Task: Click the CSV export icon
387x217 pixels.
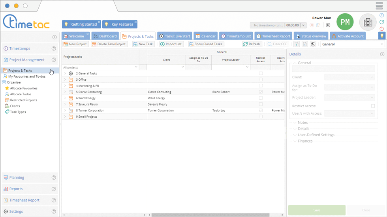Action: (x=305, y=44)
